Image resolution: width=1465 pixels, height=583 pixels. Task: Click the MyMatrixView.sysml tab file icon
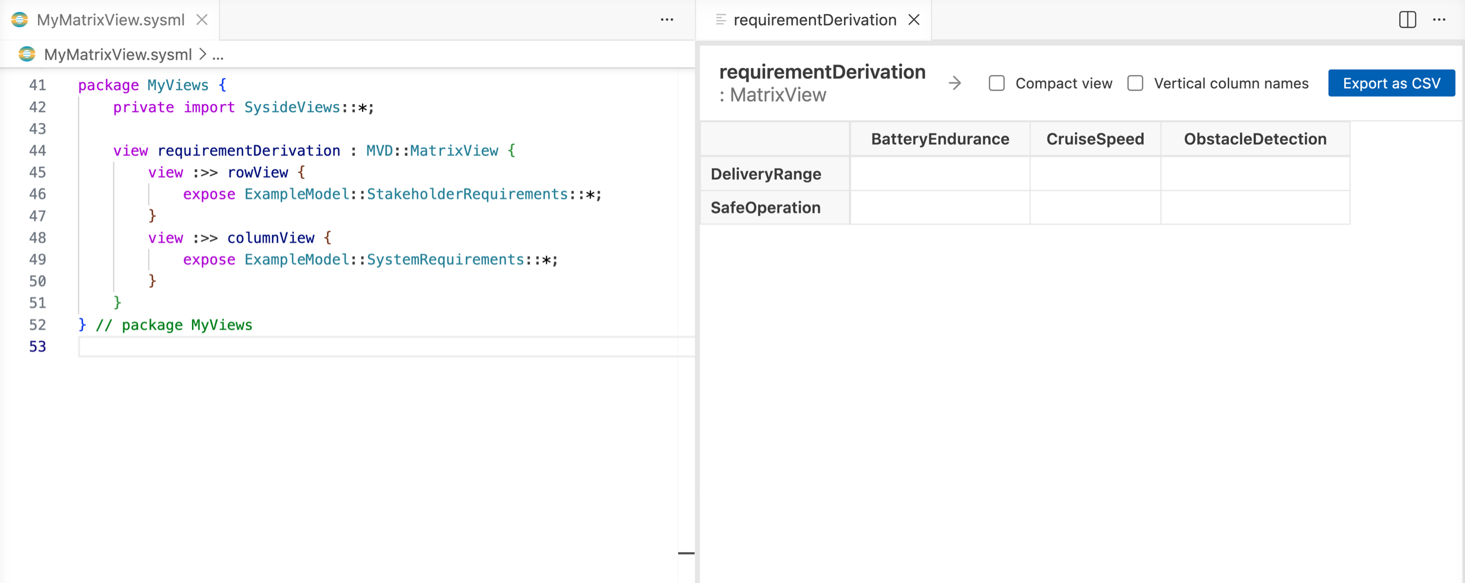point(20,20)
